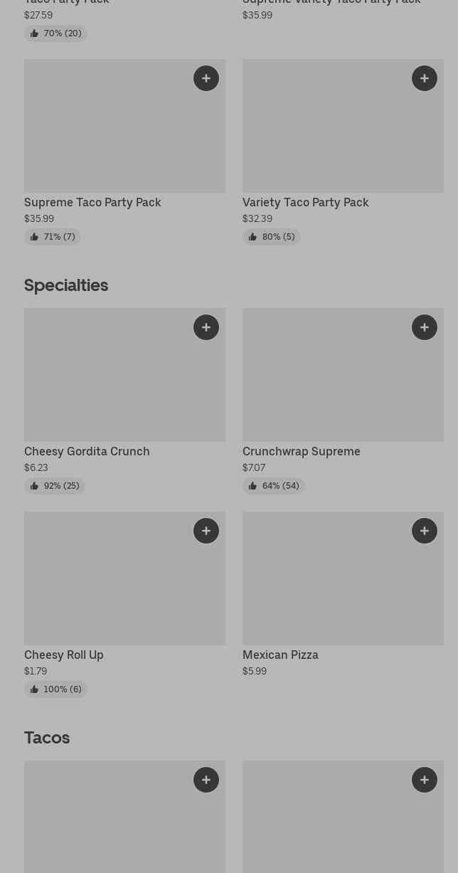Add Crunchwrap Supreme to cart
458x873 pixels.
[x=425, y=327]
